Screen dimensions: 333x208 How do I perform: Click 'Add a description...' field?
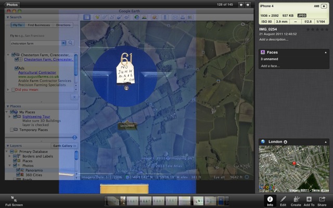[274, 40]
